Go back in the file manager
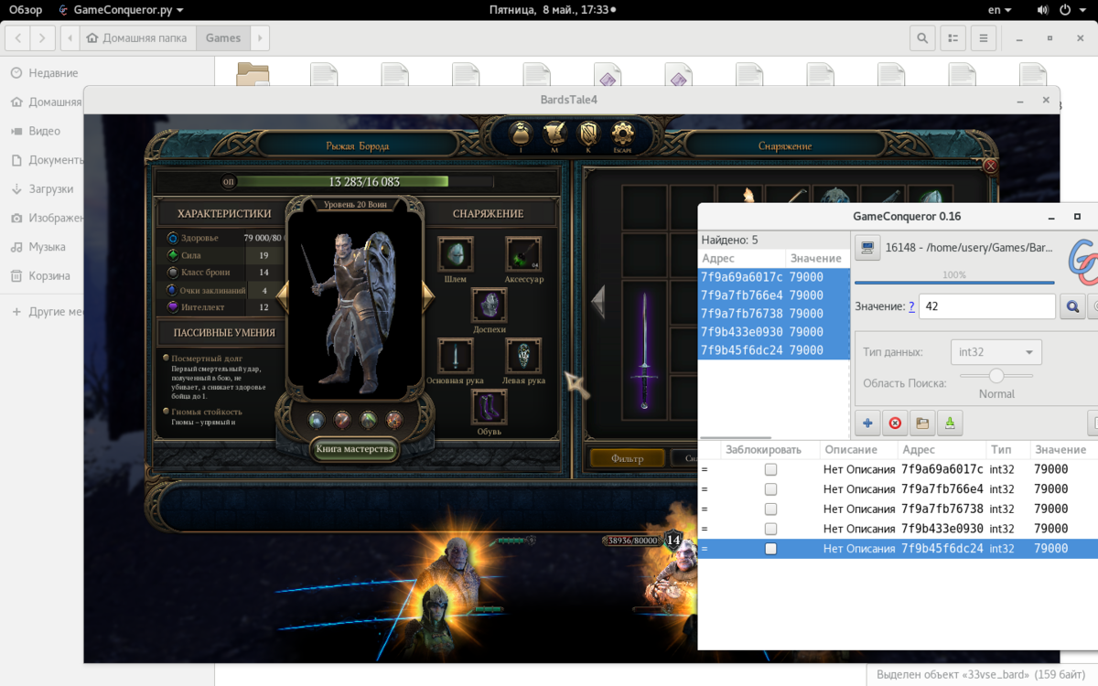The image size is (1098, 686). tap(17, 38)
